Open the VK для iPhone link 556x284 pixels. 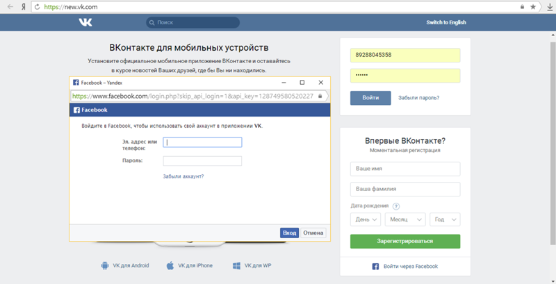coord(195,265)
